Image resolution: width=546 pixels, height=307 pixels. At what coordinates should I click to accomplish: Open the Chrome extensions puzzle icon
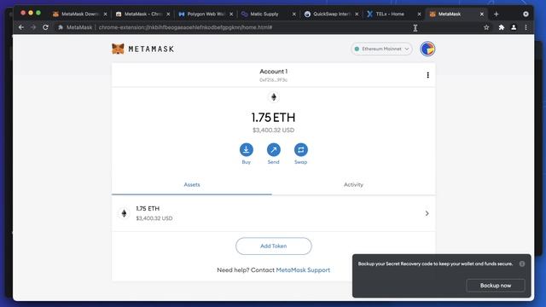pyautogui.click(x=502, y=27)
